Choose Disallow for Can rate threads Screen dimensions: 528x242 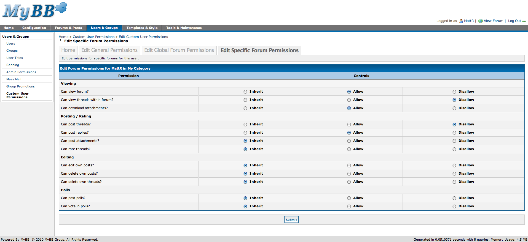(454, 149)
